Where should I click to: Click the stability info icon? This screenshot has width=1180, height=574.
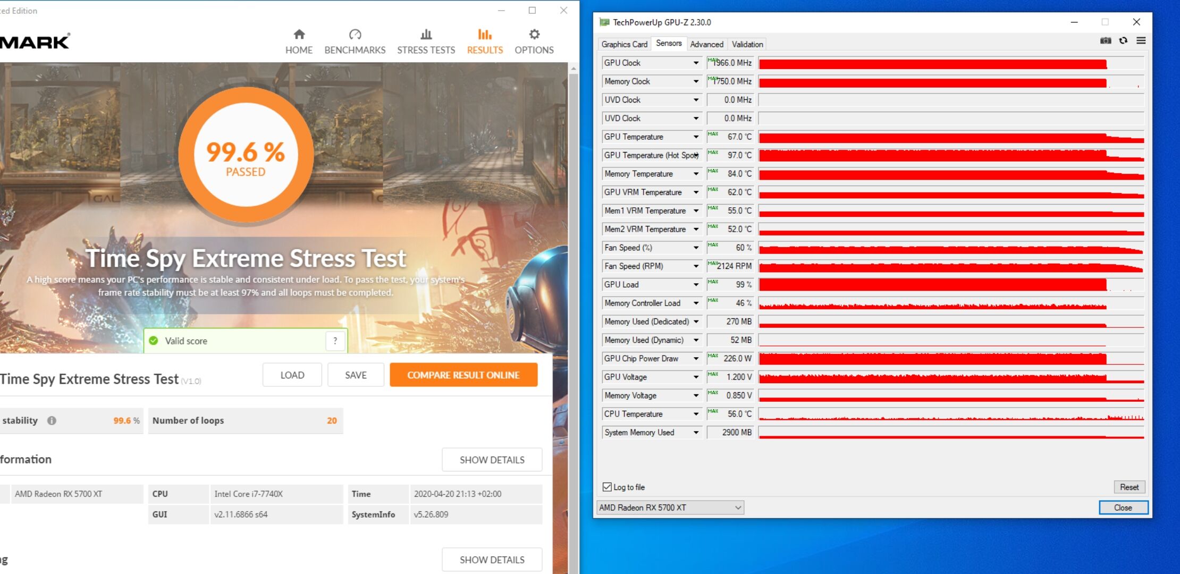pyautogui.click(x=52, y=420)
